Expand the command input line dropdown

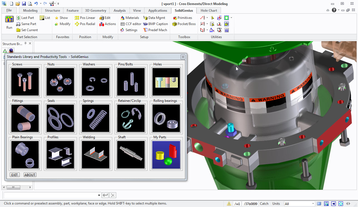click(99, 195)
